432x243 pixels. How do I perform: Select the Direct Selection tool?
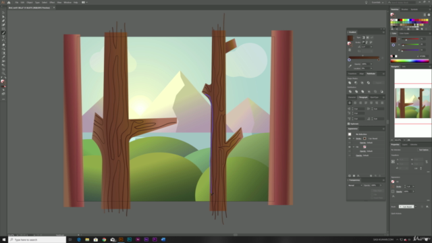(3, 17)
